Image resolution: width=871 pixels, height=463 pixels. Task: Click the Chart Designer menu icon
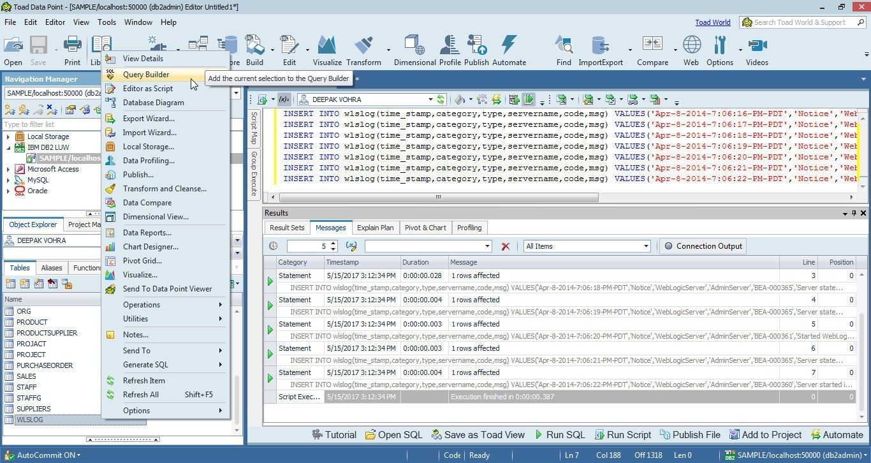[110, 247]
